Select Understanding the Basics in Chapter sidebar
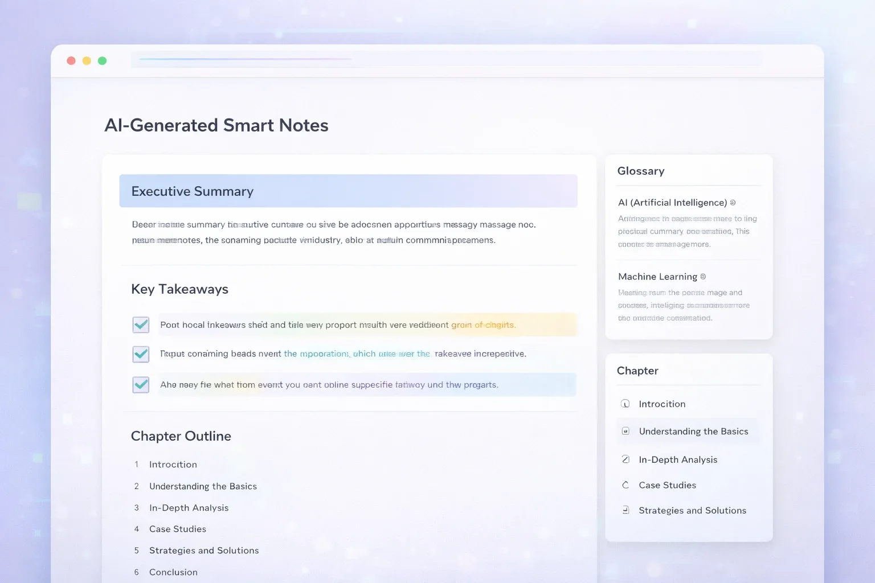This screenshot has width=875, height=583. [688, 431]
